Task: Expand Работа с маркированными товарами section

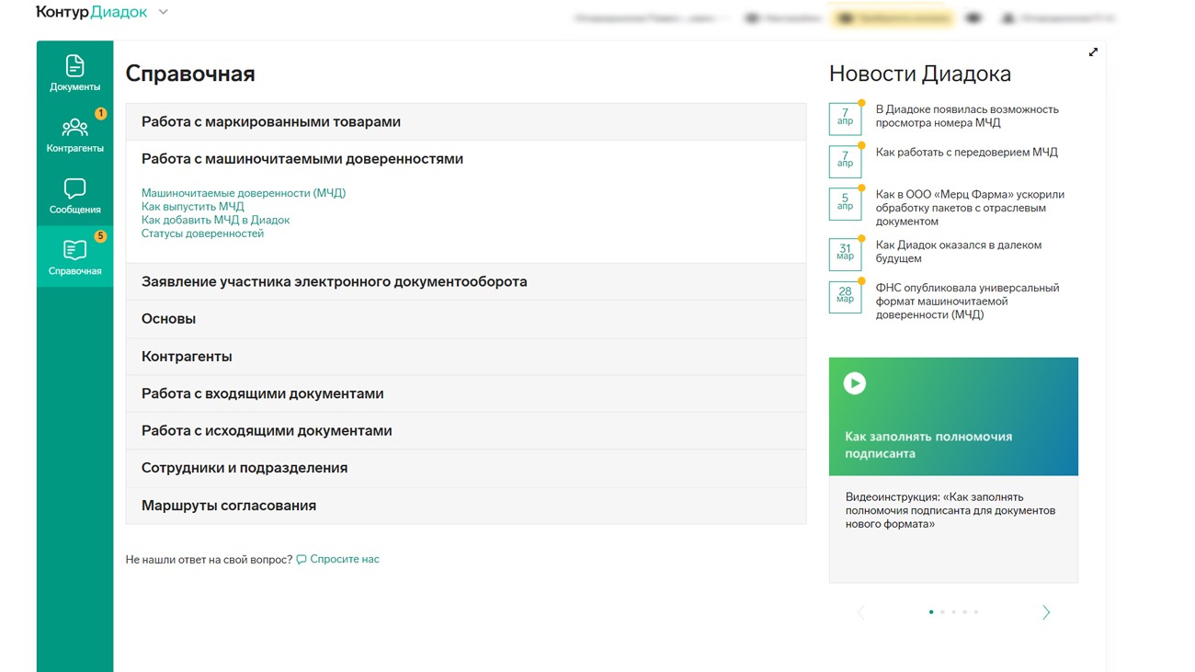Action: (x=271, y=121)
